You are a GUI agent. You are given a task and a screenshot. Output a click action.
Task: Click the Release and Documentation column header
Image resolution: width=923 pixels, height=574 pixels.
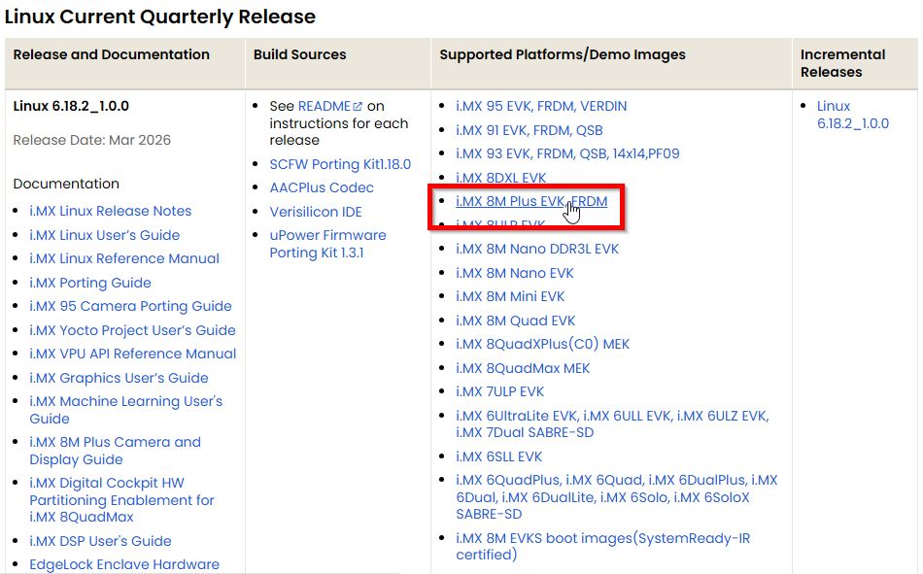tap(112, 54)
